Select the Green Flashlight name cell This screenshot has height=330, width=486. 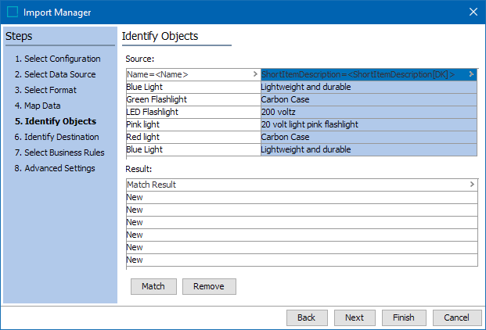pyautogui.click(x=193, y=99)
